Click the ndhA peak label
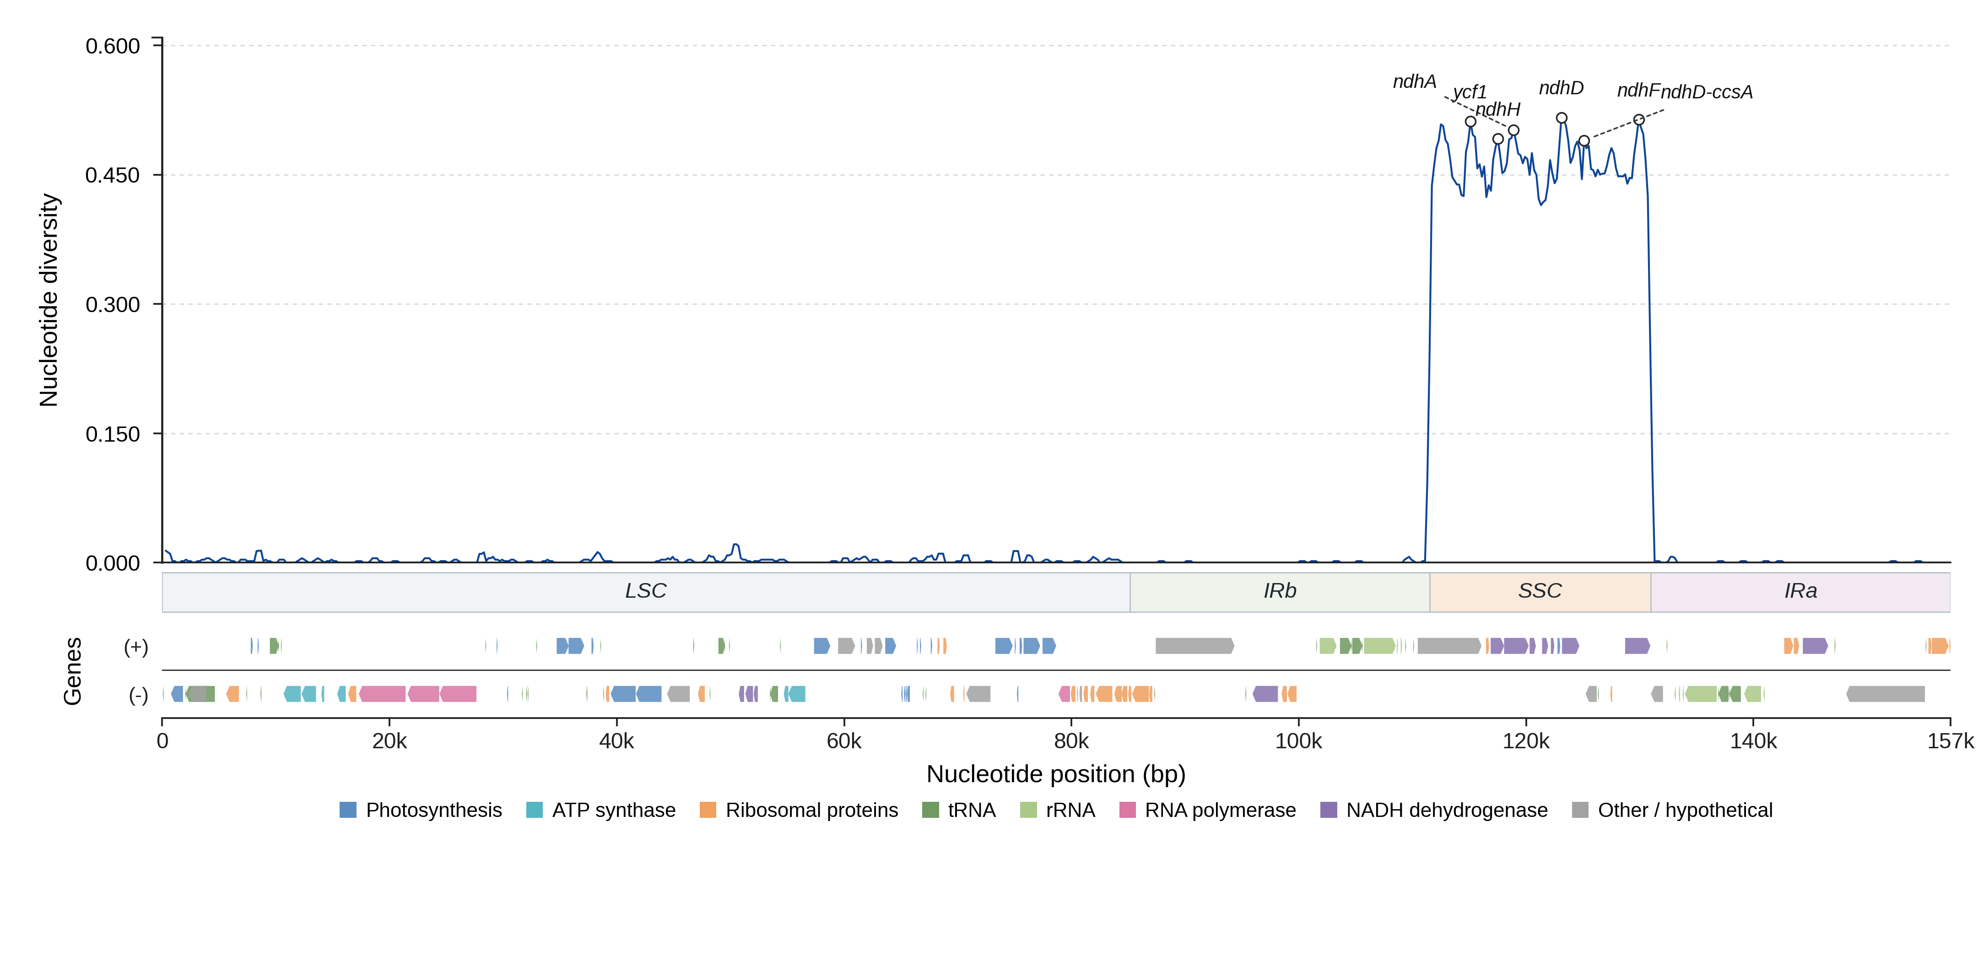This screenshot has width=1978, height=962. click(x=1414, y=81)
